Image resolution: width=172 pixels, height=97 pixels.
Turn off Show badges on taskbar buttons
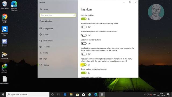pyautogui.click(x=84, y=73)
